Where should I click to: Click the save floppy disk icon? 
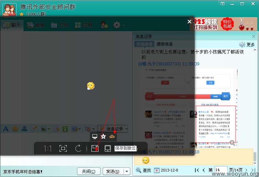tap(95, 148)
